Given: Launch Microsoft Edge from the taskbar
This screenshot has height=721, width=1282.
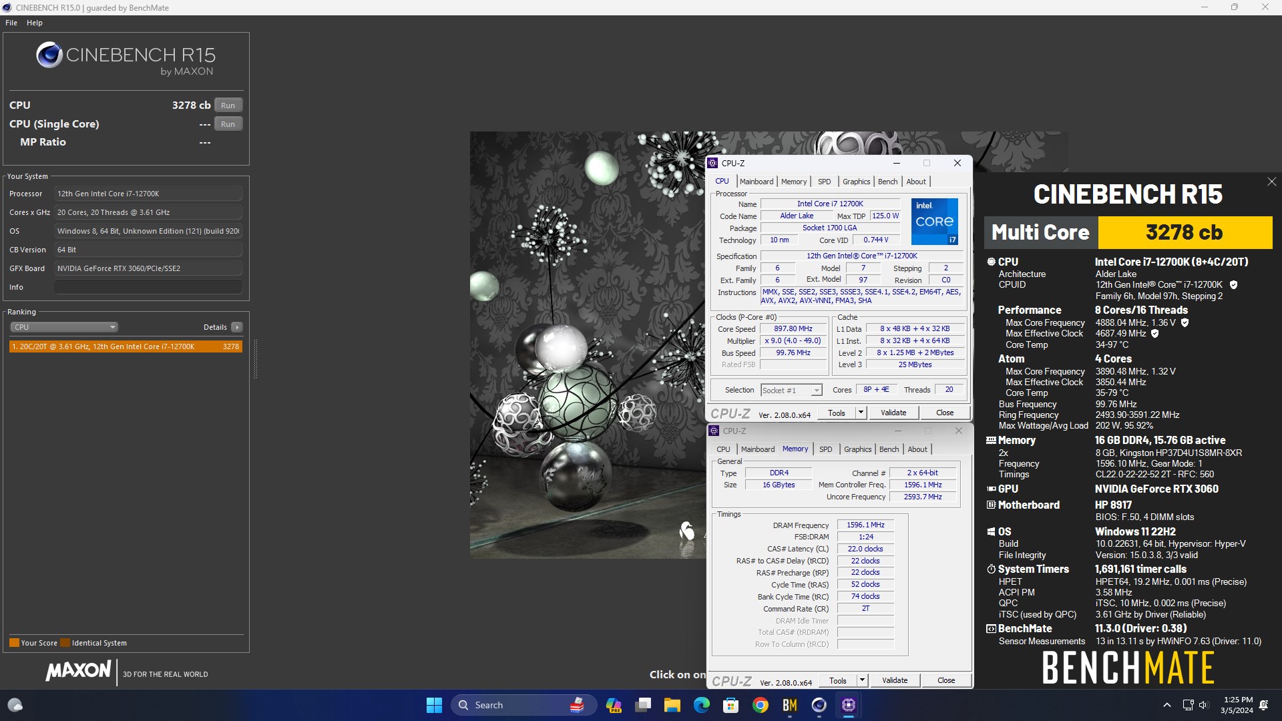Looking at the screenshot, I should coord(702,705).
